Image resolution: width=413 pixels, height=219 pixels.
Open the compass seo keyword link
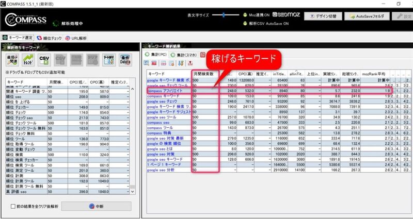pos(158,123)
